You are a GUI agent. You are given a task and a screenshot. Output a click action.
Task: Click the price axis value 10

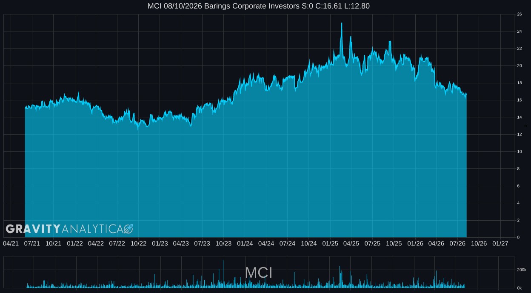[519, 152]
